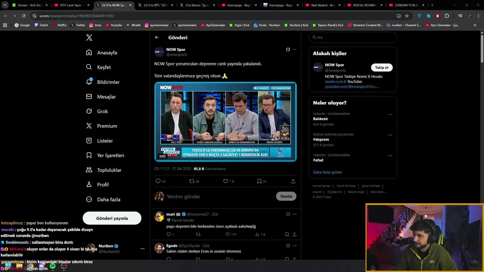This screenshot has height=272, width=484.
Task: Follow NOW Spor with Takip et
Action: (x=382, y=68)
